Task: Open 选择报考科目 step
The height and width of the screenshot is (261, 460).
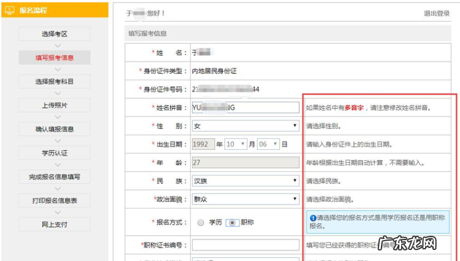Action: (54, 81)
